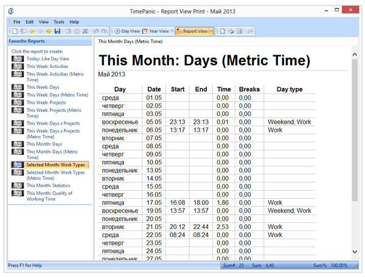365x277 pixels.
Task: Open report This Month: Days
Action: click(44, 144)
